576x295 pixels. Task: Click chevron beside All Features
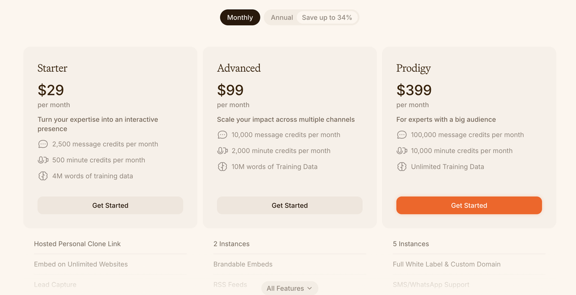(x=309, y=289)
